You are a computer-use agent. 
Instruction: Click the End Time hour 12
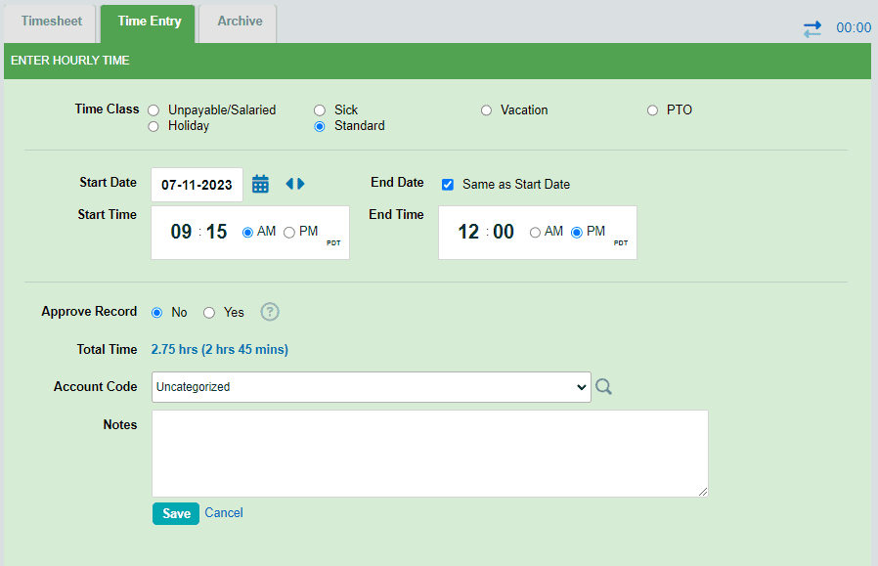pyautogui.click(x=468, y=232)
